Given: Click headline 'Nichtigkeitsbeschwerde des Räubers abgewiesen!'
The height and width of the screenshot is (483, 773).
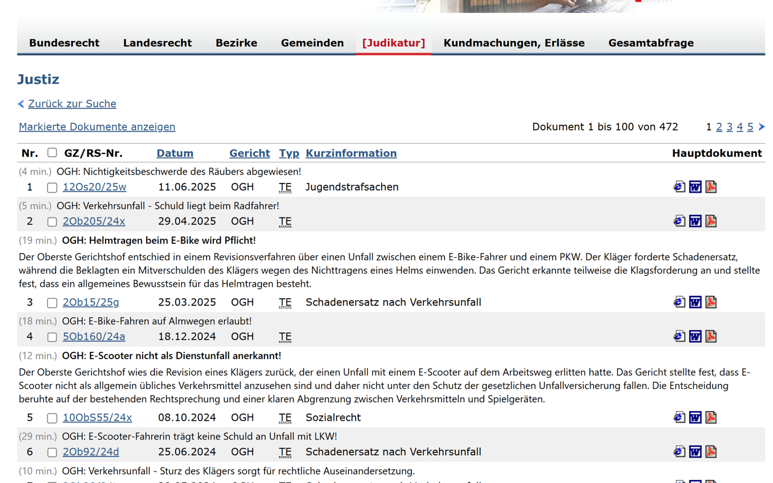Looking at the screenshot, I should pos(179,171).
